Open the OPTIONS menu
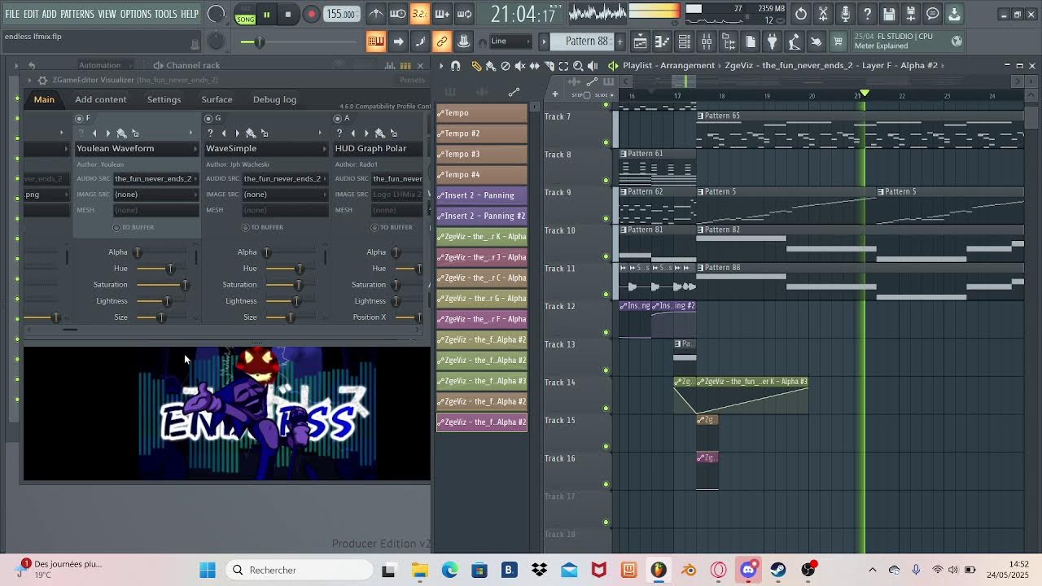Viewport: 1042px width, 586px height. [x=136, y=15]
